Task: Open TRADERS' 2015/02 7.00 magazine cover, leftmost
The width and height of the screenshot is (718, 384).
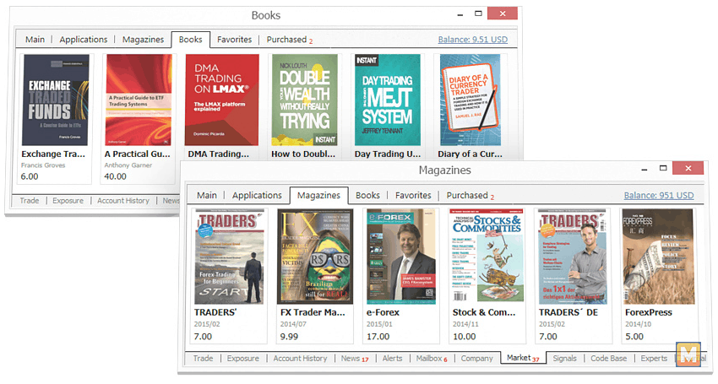Action: click(x=230, y=257)
